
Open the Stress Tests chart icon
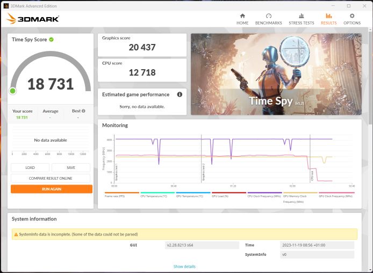(302, 16)
